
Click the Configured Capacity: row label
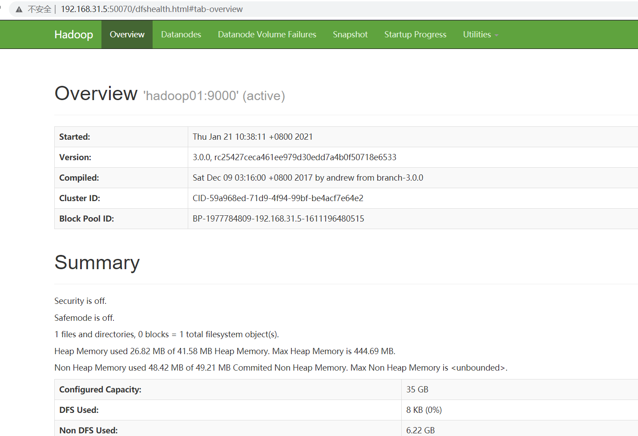coord(100,390)
